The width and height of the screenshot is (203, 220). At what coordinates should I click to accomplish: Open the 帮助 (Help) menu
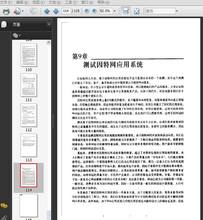(x=104, y=2)
